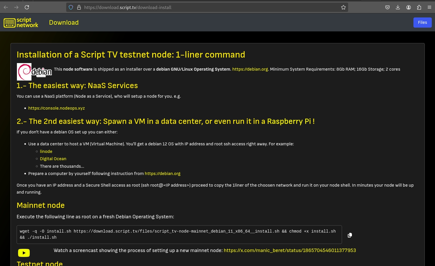Viewport: 435px width, 266px height.
Task: Open the Firefox hamburger application menu
Action: (429, 8)
